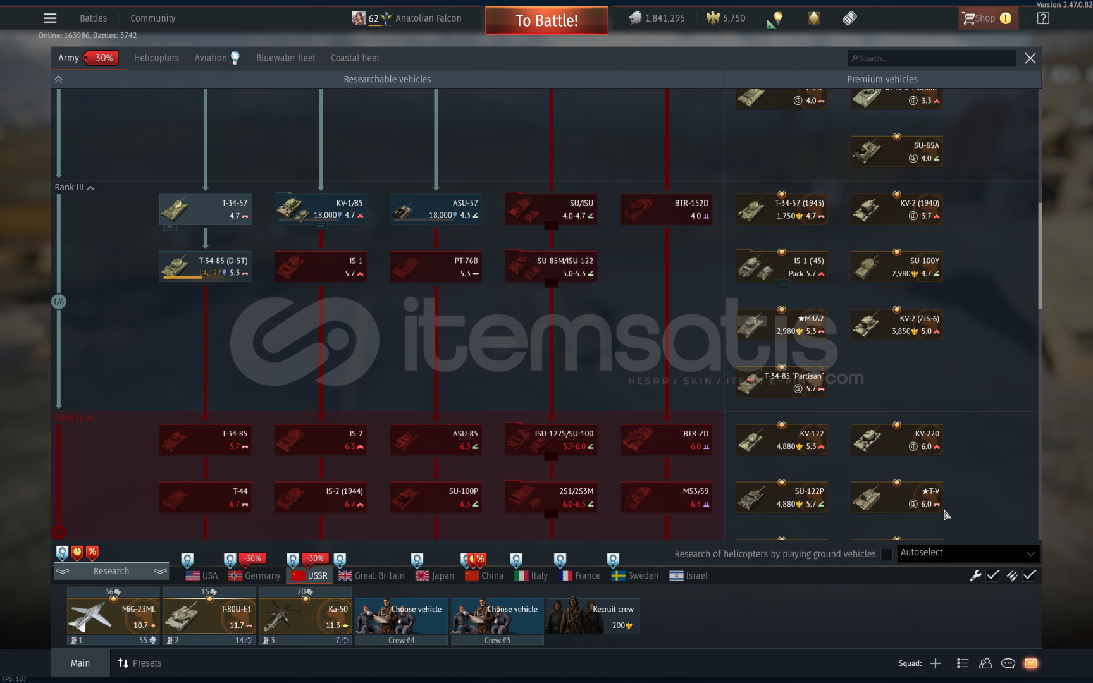Open the chat speech bubble icon
1093x683 pixels.
tap(1008, 663)
